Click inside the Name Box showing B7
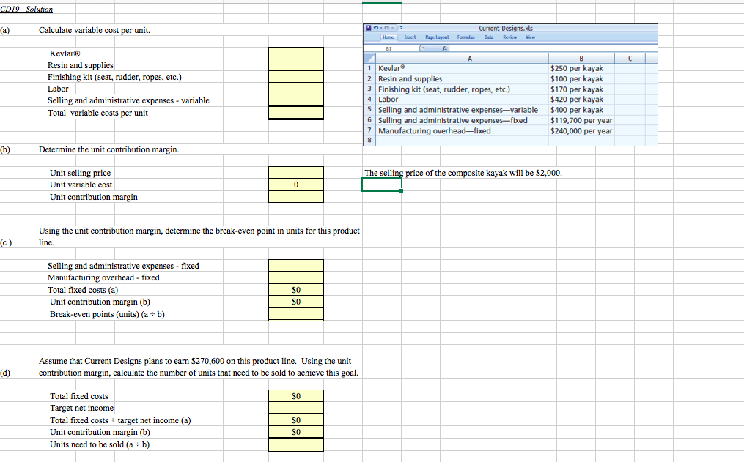This screenshot has width=744, height=462. pyautogui.click(x=388, y=48)
